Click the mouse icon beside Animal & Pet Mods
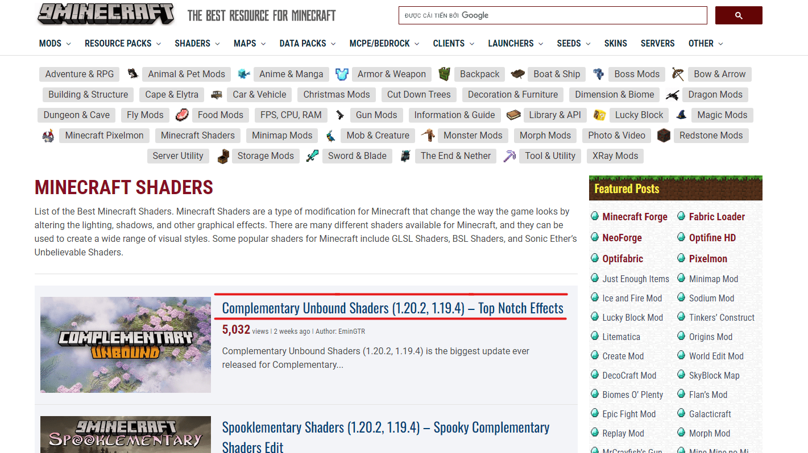Viewport: 808px width, 453px height. click(133, 74)
